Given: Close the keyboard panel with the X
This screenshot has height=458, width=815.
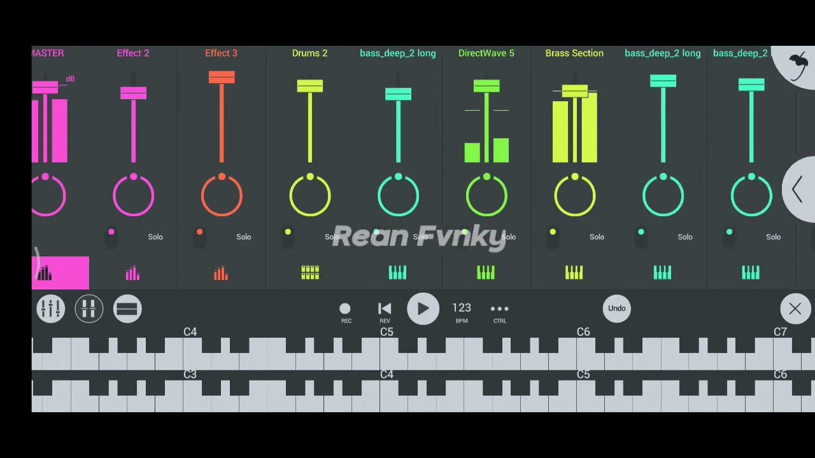Looking at the screenshot, I should click(795, 309).
